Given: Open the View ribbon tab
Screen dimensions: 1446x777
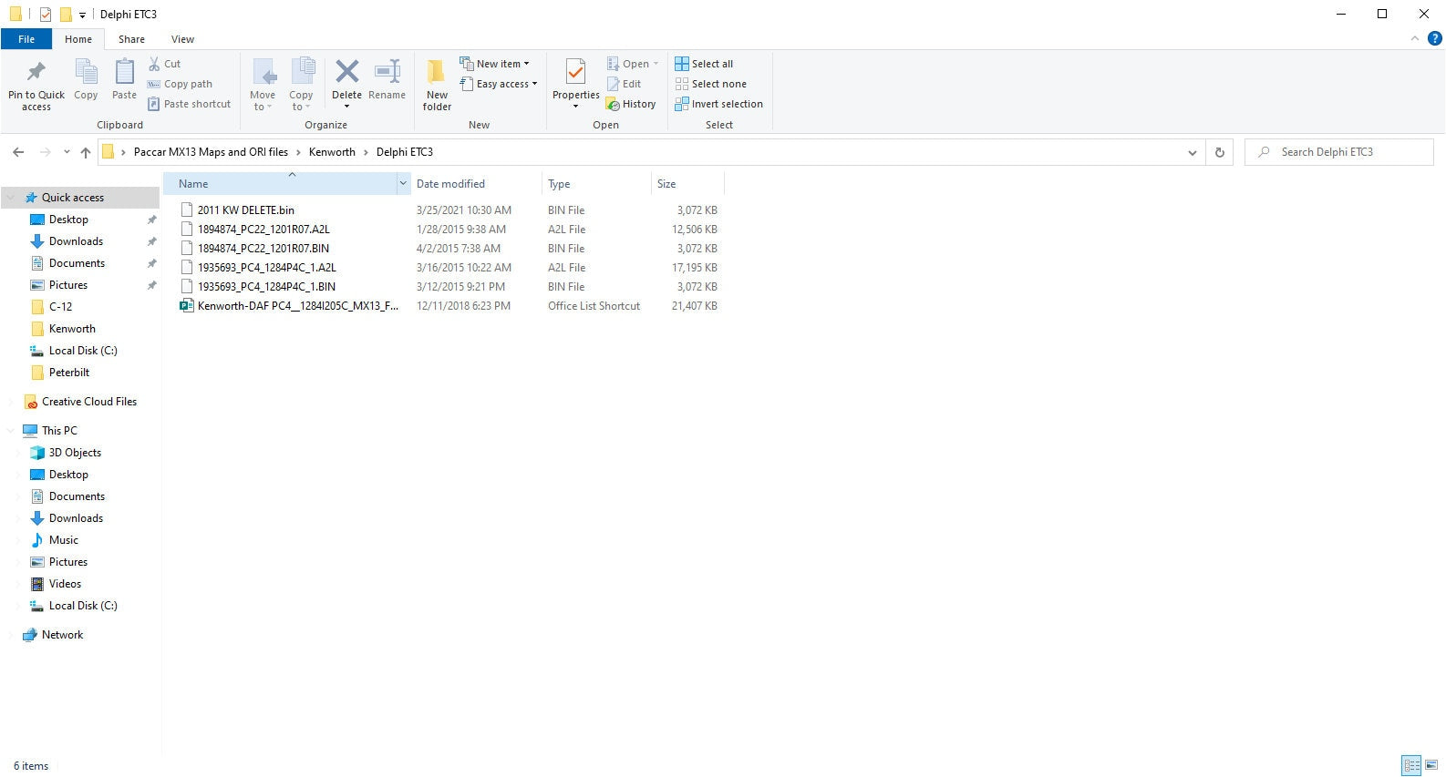Looking at the screenshot, I should point(182,39).
